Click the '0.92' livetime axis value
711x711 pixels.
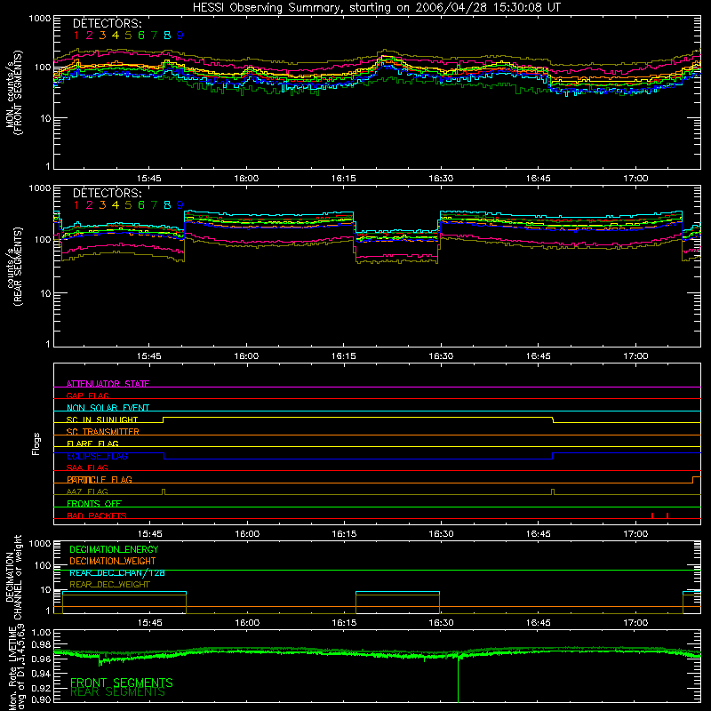(40, 687)
